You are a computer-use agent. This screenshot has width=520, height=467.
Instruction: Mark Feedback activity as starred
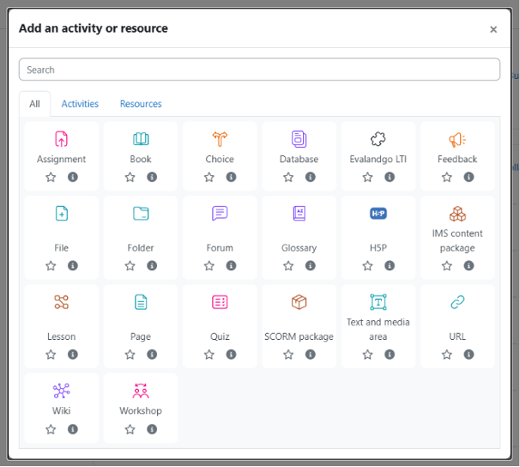(447, 178)
